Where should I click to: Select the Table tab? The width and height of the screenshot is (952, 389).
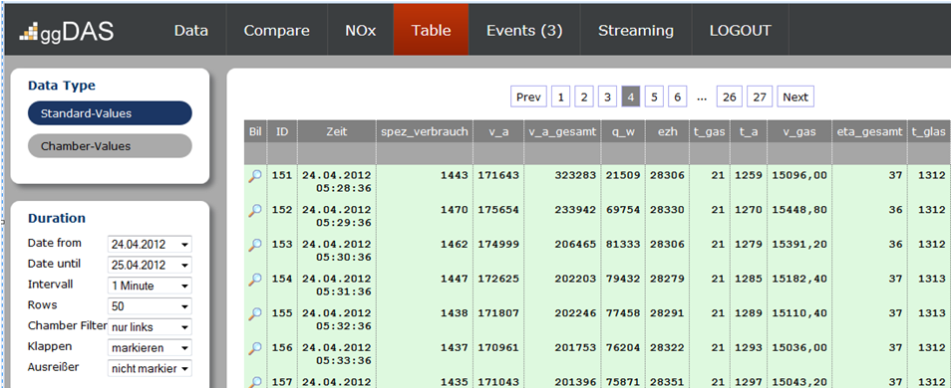431,30
